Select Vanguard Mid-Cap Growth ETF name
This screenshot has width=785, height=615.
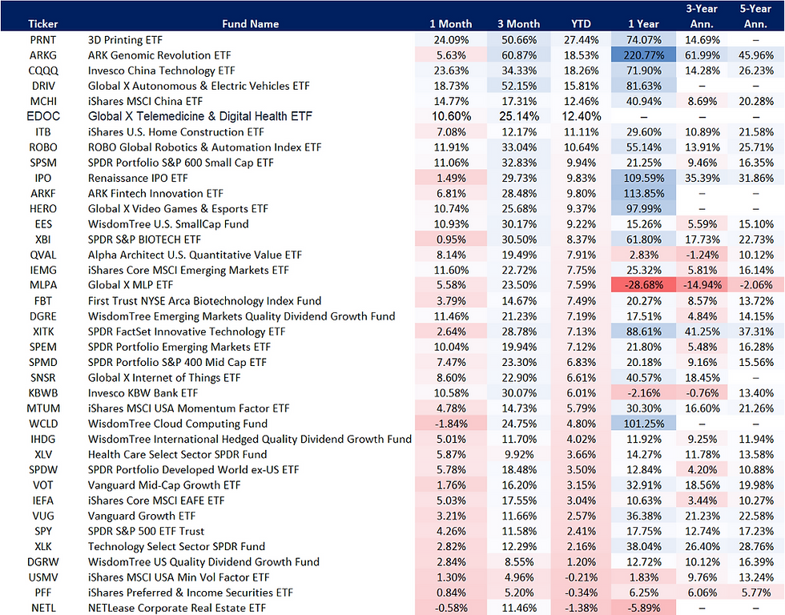pos(164,485)
